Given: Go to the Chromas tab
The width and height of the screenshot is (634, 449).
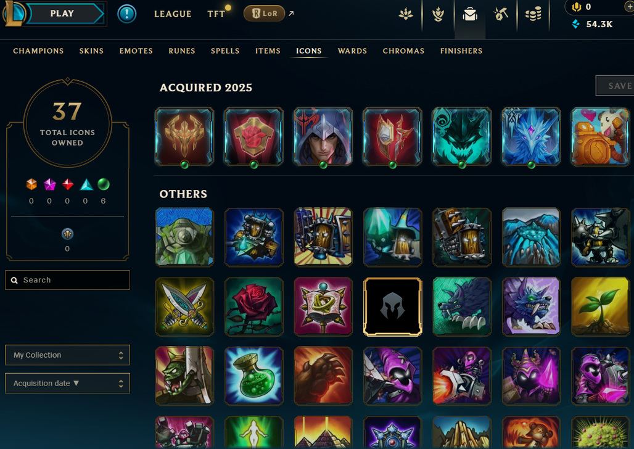Looking at the screenshot, I should click(x=403, y=51).
